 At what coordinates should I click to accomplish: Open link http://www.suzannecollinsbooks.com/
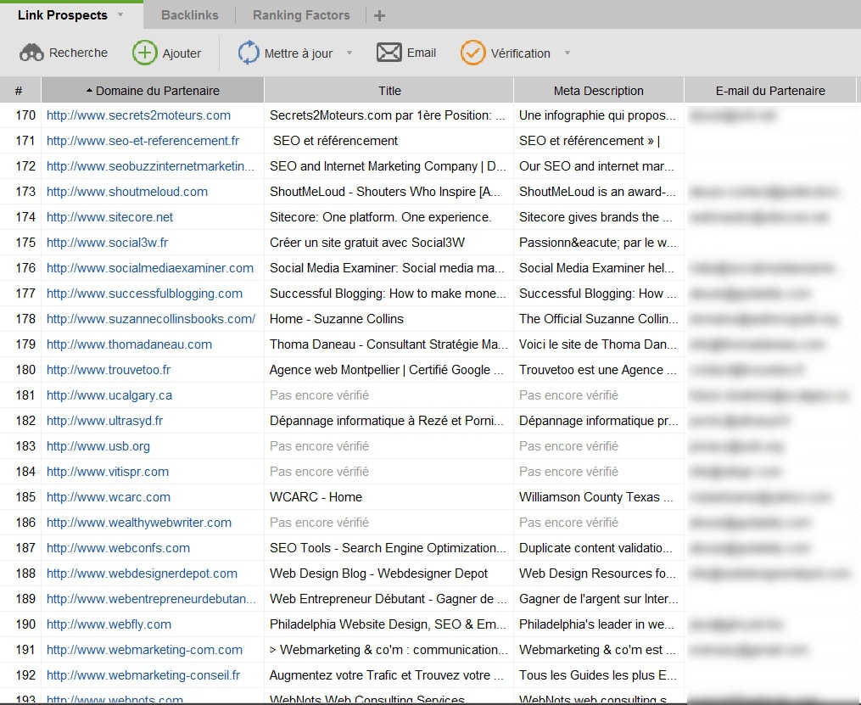tap(151, 318)
